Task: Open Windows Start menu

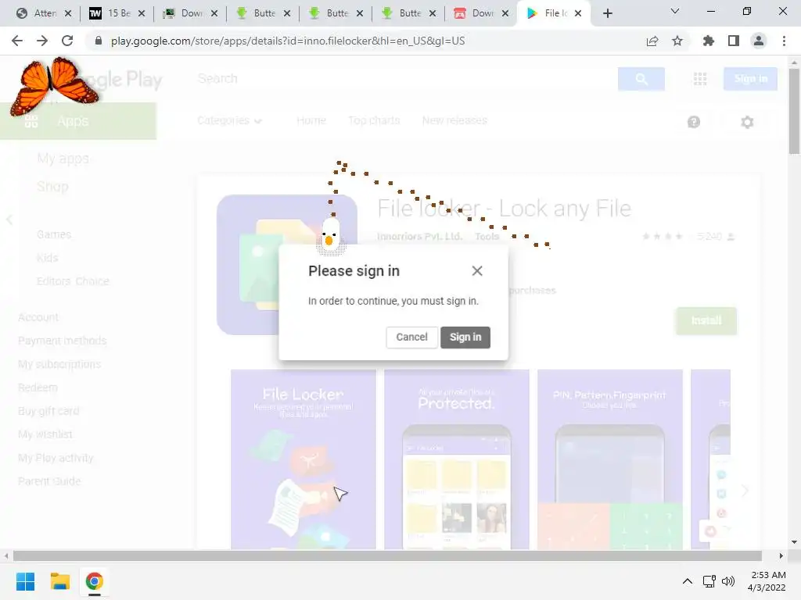Action: (25, 581)
